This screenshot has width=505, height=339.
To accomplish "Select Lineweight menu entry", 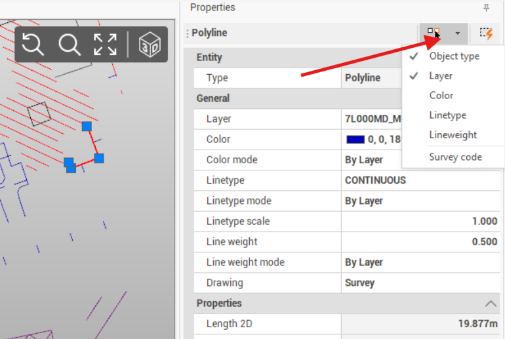I will pyautogui.click(x=453, y=135).
